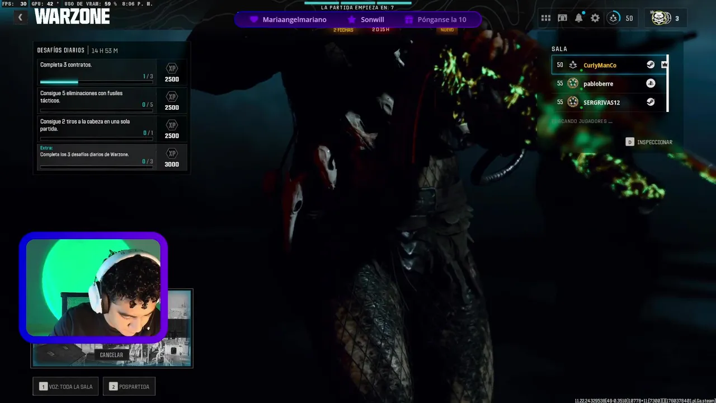Click the SALA lobby header
This screenshot has width=716, height=403.
(559, 49)
